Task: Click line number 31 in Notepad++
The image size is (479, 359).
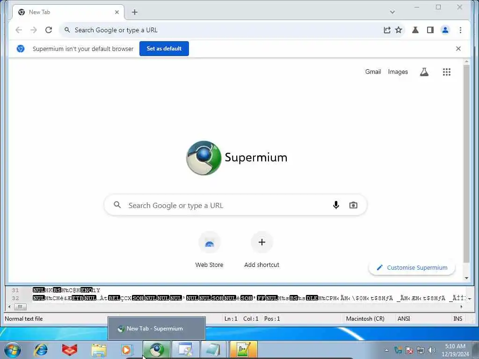Action: 15,290
